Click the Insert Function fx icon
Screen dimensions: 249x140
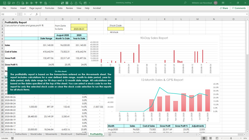point(37,14)
